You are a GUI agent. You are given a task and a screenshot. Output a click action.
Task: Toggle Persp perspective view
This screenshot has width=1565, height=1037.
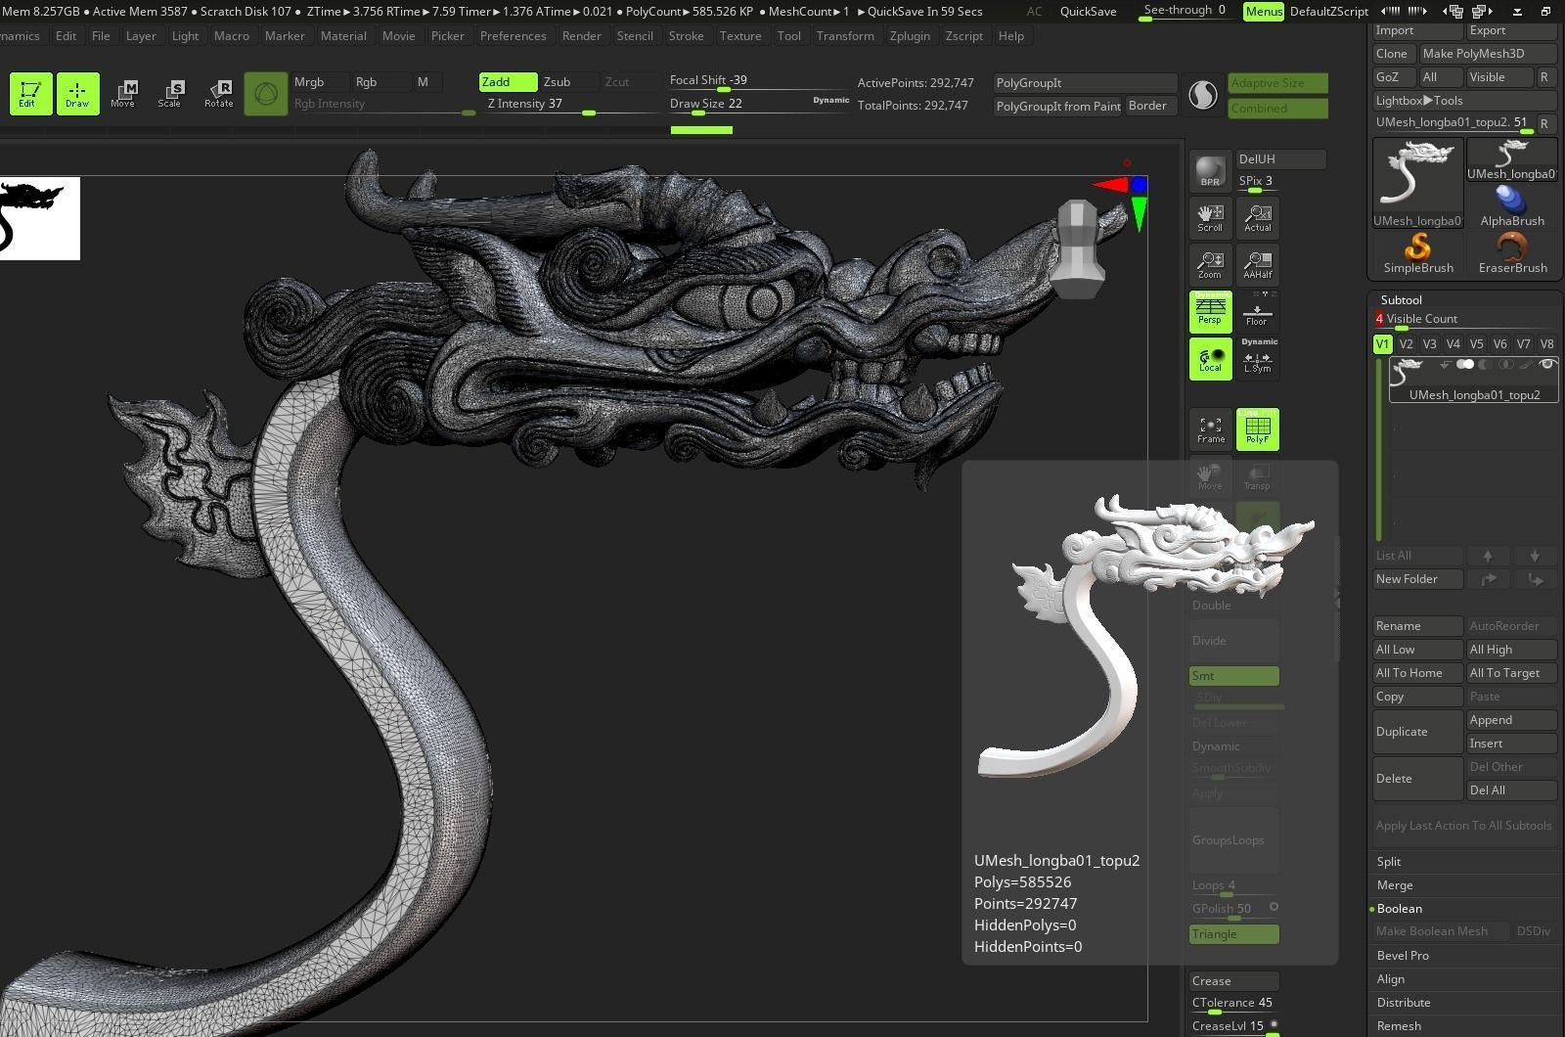(x=1210, y=311)
